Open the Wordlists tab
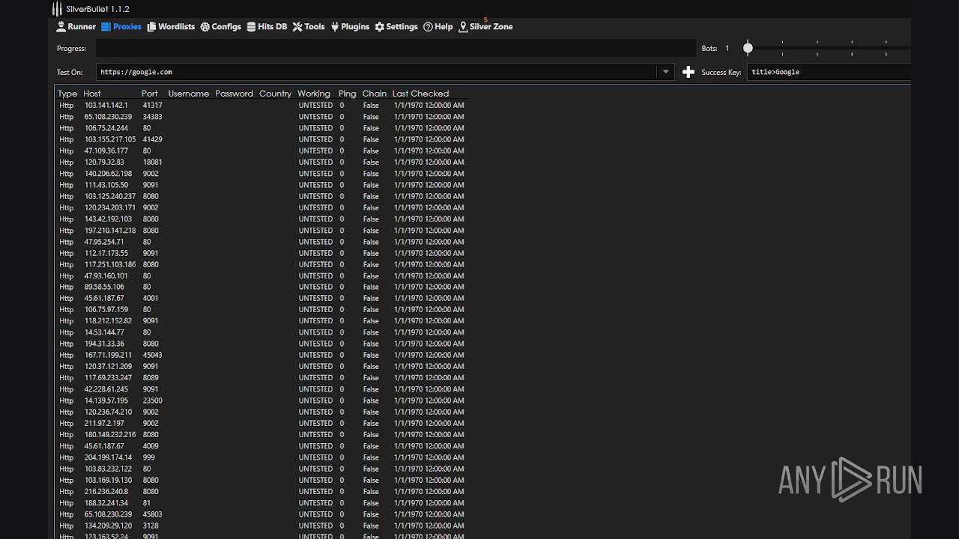Image resolution: width=959 pixels, height=539 pixels. [171, 27]
